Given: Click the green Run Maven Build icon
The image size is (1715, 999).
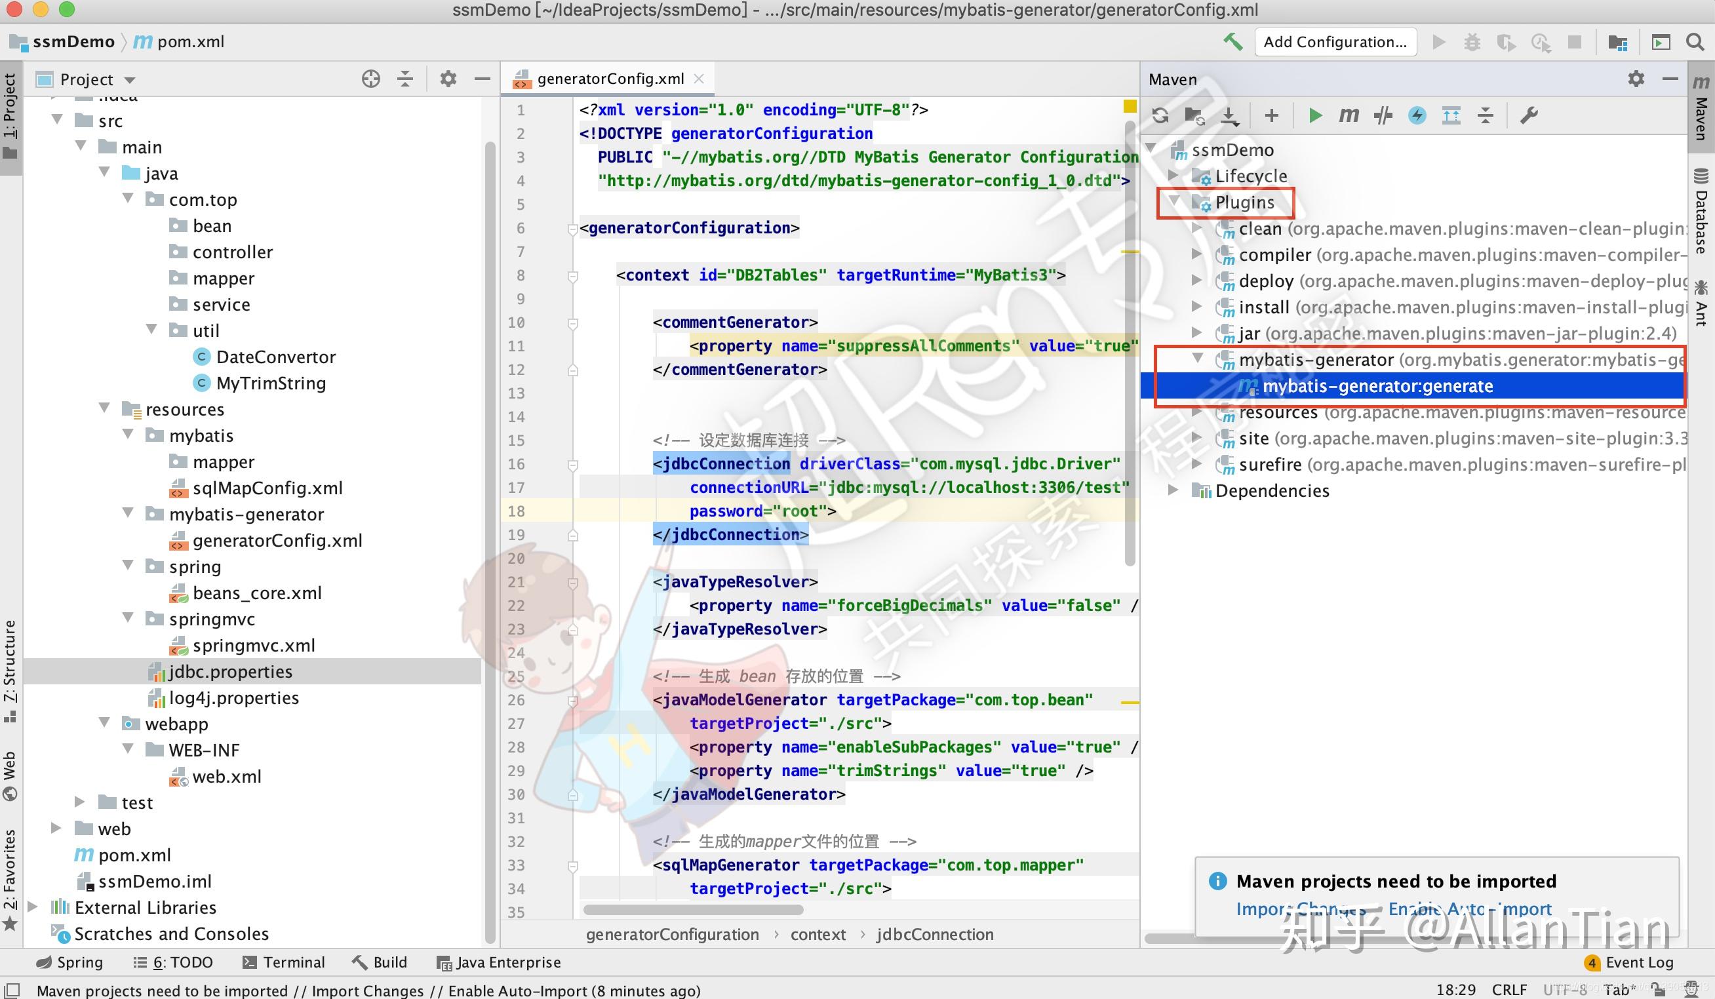Looking at the screenshot, I should 1315,115.
